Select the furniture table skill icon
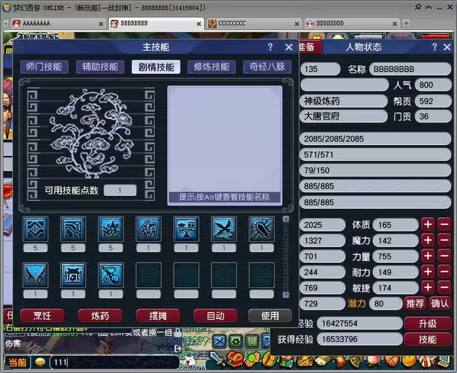This screenshot has width=457, height=373. (x=186, y=229)
